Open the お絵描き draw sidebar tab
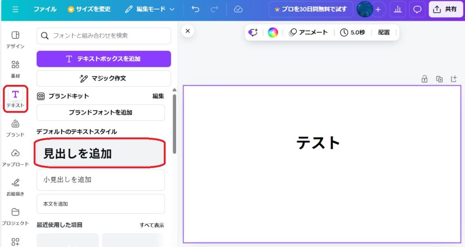Screen dimensions: 465x247 click(15, 187)
